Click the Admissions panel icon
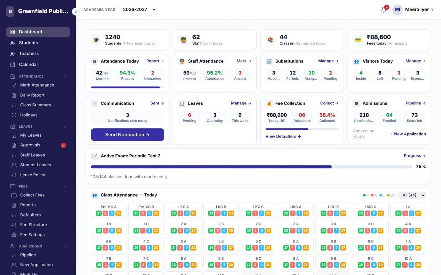The width and height of the screenshot is (441, 275). pyautogui.click(x=356, y=103)
